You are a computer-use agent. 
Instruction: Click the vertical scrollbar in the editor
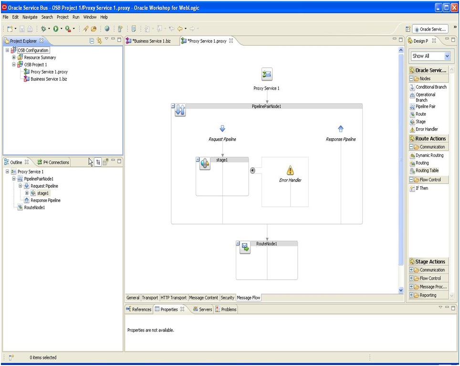(x=401, y=167)
